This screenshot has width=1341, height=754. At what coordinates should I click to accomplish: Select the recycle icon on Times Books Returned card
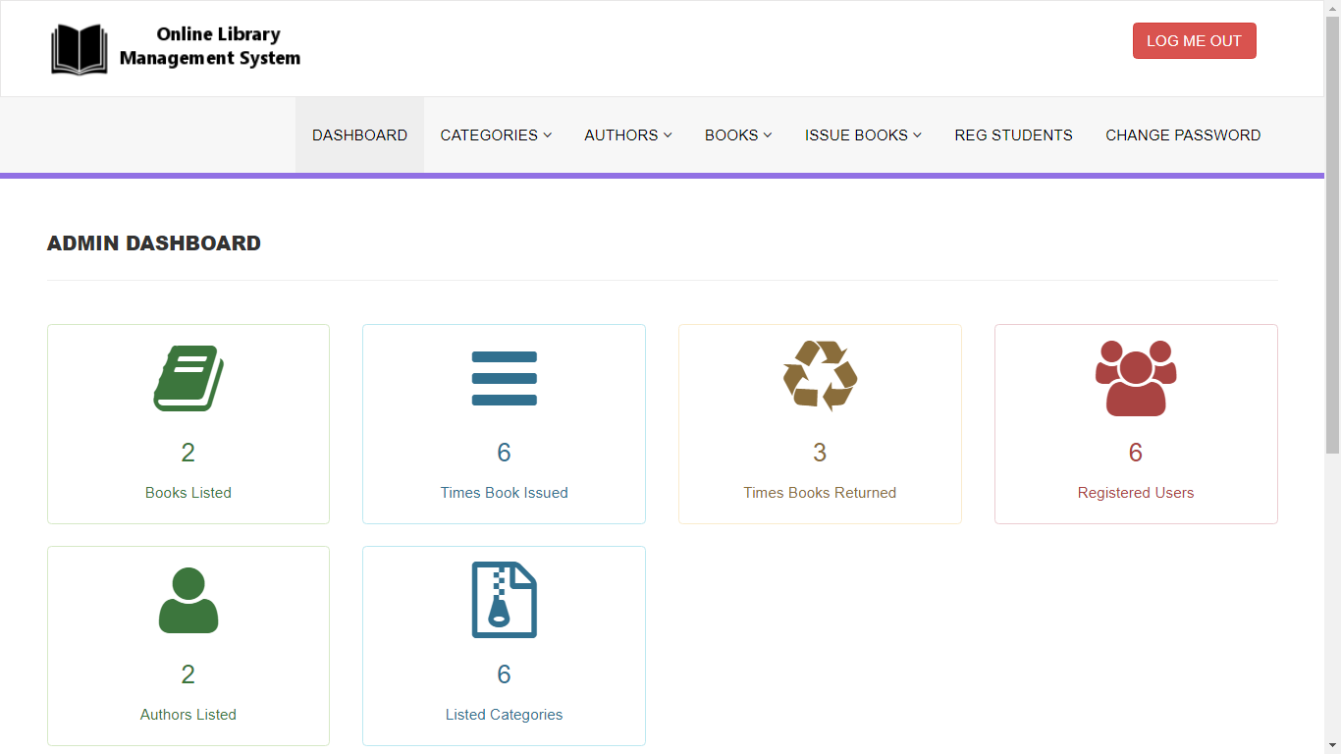[820, 376]
